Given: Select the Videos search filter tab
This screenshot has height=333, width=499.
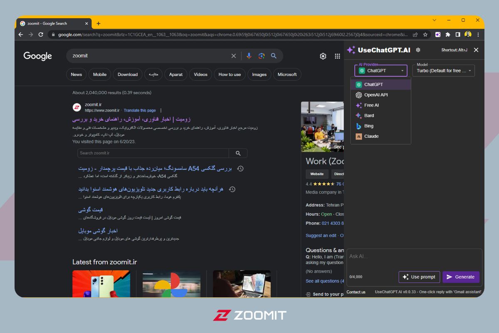Looking at the screenshot, I should (200, 75).
